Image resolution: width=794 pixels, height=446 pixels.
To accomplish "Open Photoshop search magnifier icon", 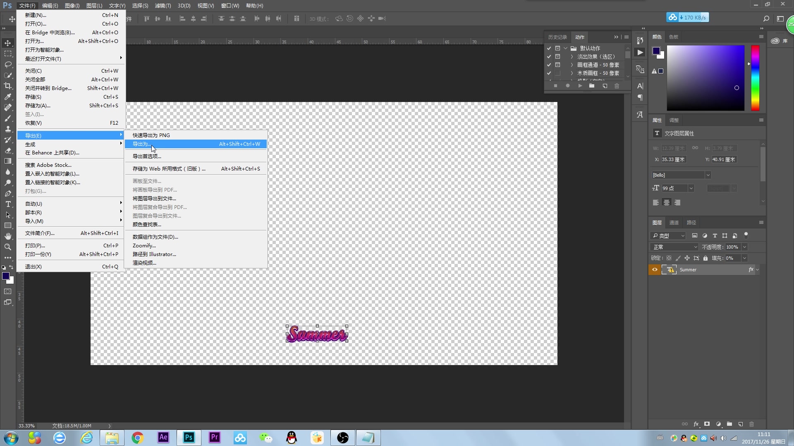I will point(766,19).
